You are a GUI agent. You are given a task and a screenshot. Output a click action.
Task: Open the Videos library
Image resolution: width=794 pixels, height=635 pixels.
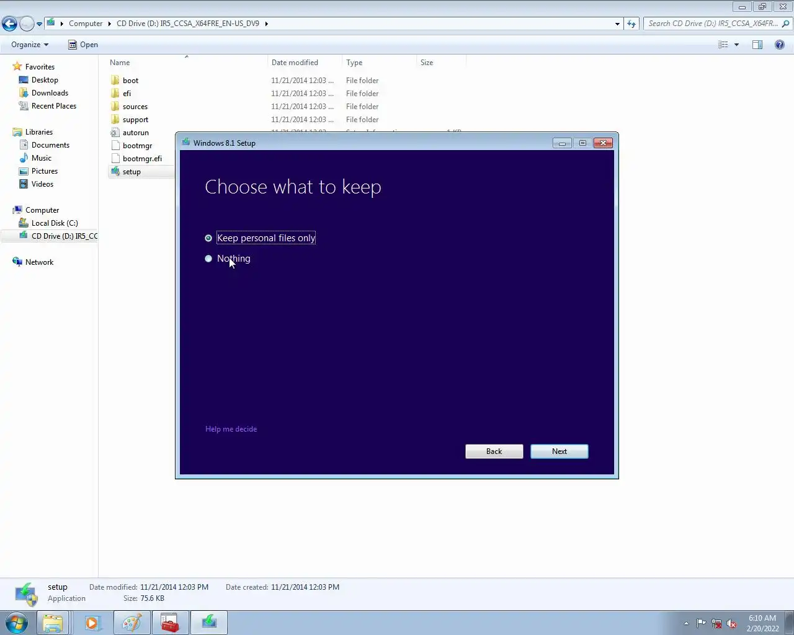(x=42, y=184)
